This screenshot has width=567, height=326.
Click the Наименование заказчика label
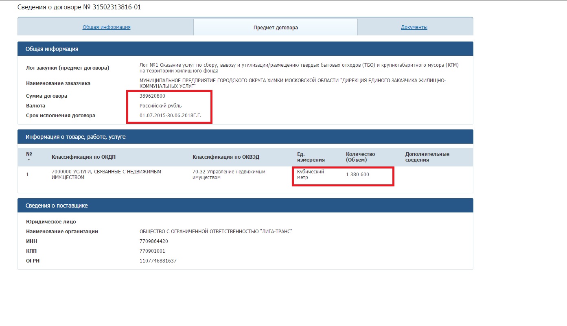coord(58,83)
